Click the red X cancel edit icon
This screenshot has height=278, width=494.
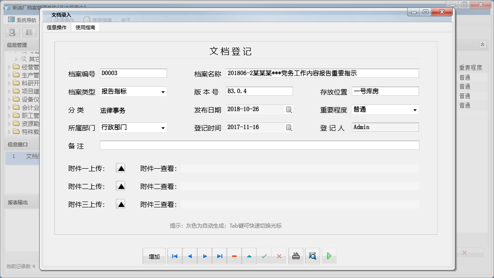pyautogui.click(x=279, y=256)
